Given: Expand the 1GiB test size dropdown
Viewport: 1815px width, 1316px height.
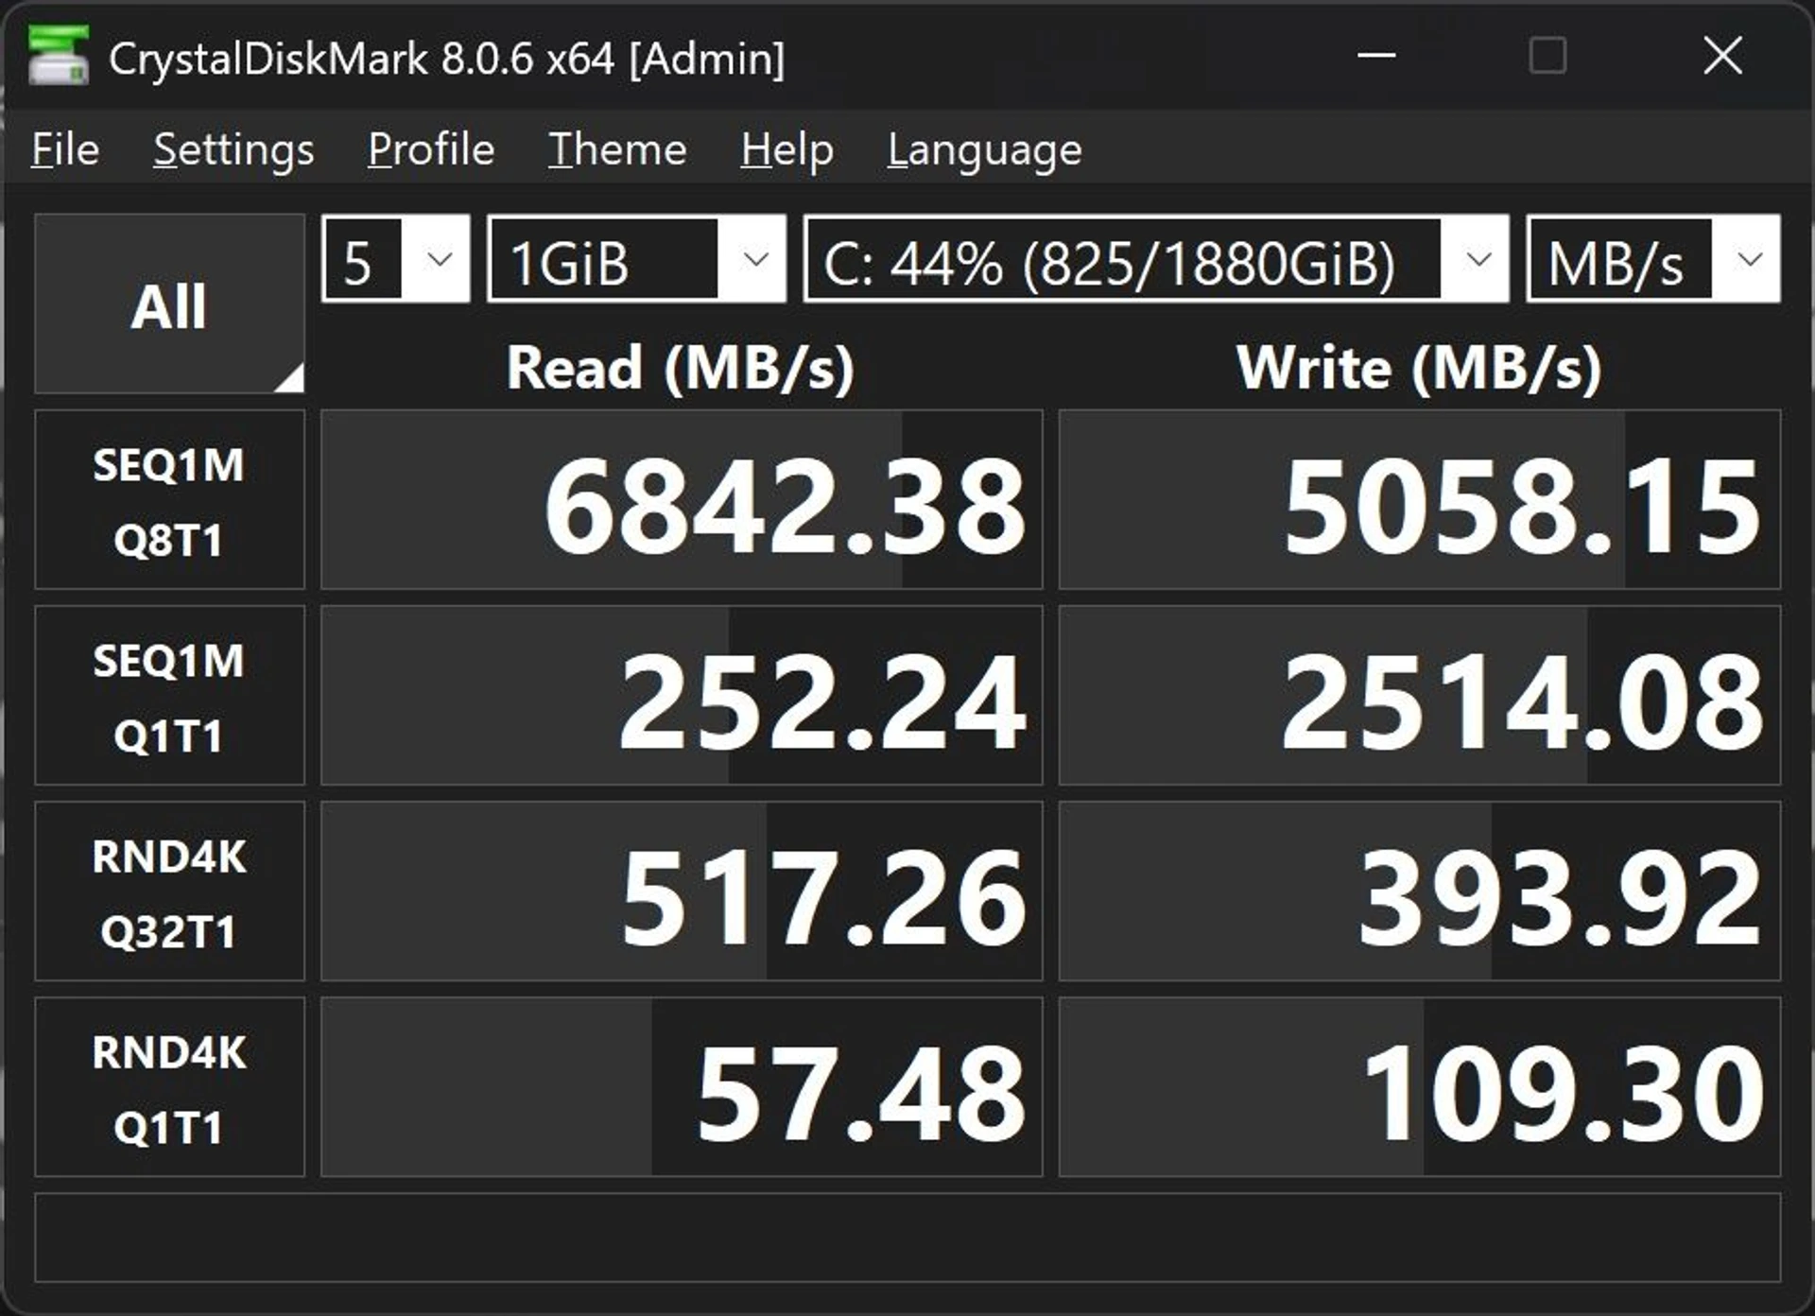Looking at the screenshot, I should coord(636,259).
